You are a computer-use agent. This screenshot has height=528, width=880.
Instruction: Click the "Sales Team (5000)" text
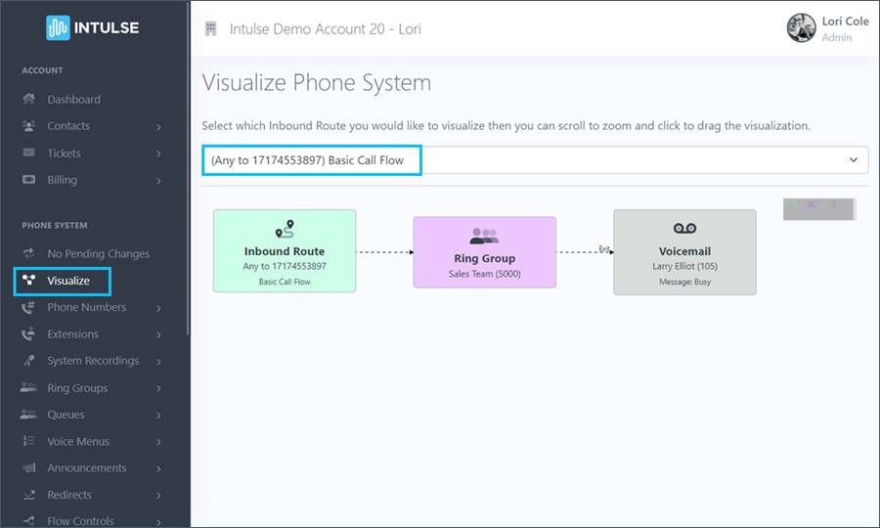pos(485,274)
